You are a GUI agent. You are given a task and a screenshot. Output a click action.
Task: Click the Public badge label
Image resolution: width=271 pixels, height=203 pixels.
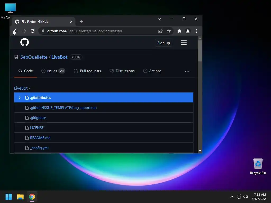tap(76, 57)
